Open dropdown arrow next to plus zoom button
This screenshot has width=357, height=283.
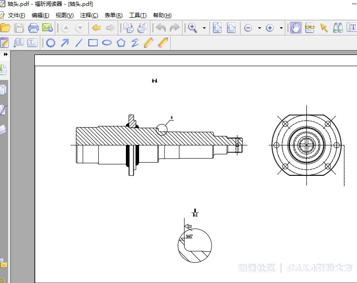click(281, 28)
